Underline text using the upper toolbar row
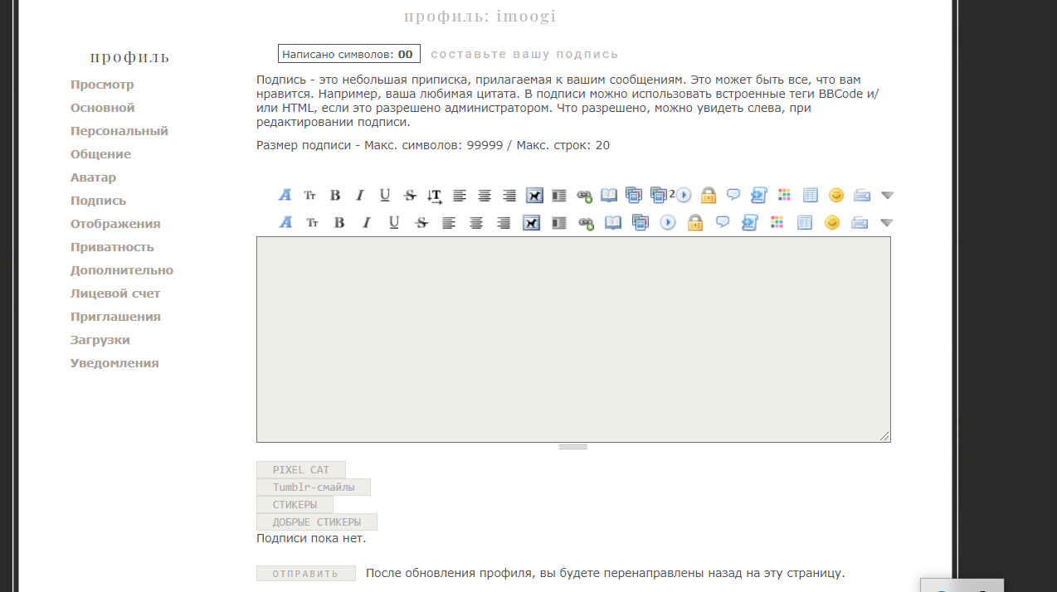Viewport: 1057px width, 592px height. coord(385,196)
